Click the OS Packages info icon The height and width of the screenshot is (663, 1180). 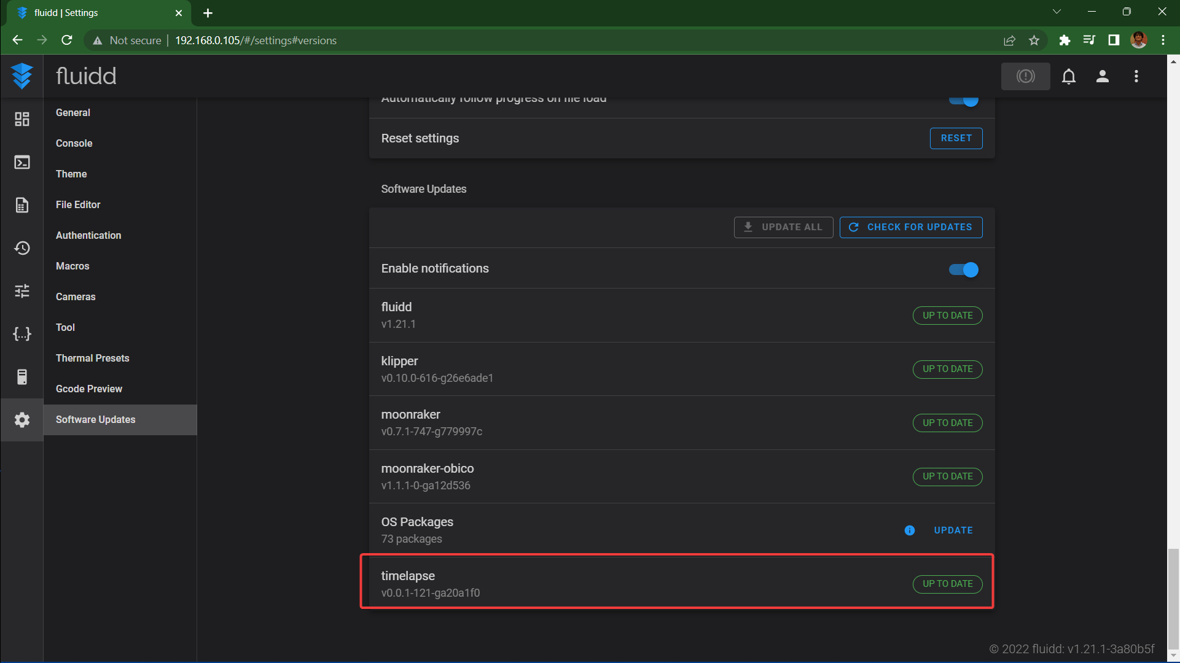point(910,530)
